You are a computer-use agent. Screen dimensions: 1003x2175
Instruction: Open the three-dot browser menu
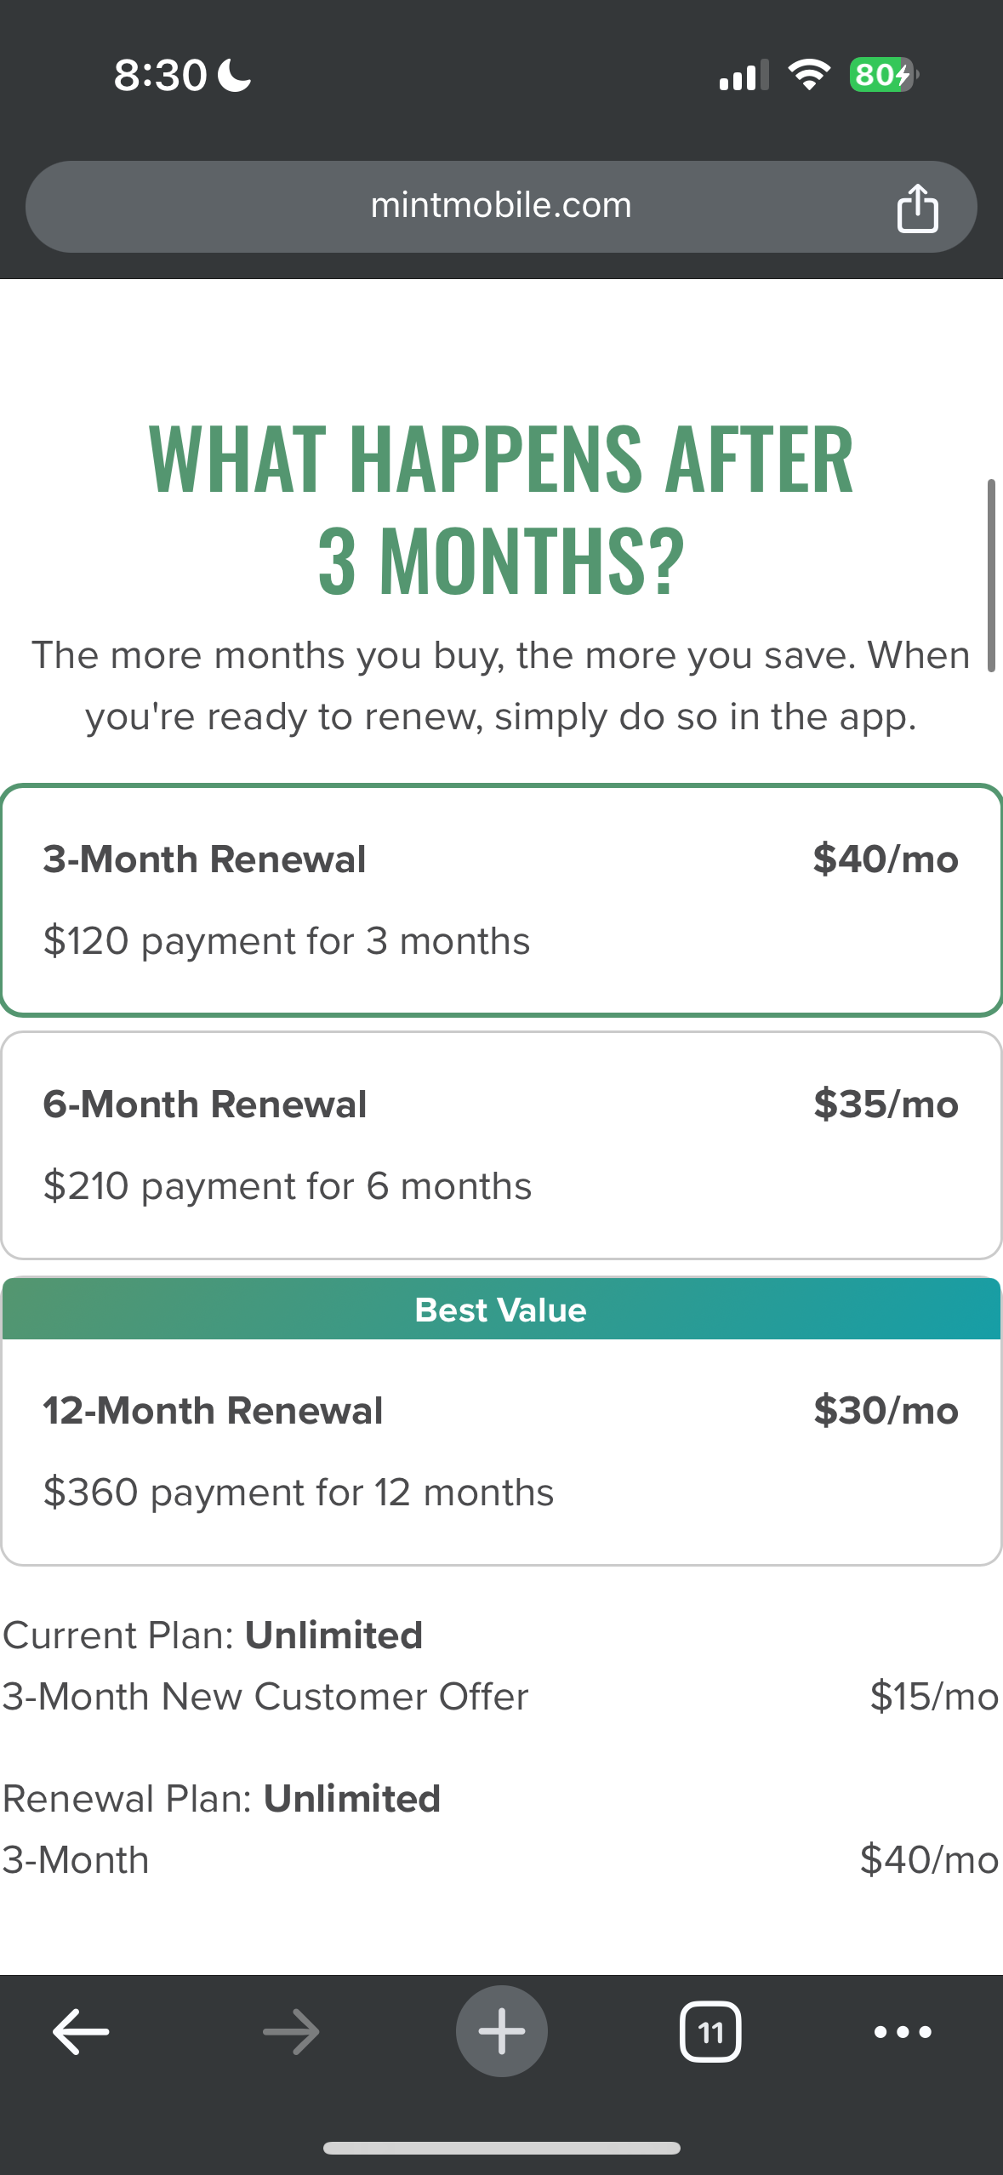tap(903, 2031)
